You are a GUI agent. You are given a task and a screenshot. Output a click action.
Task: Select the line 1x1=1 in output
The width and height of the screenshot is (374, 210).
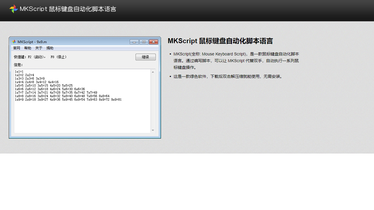(19, 71)
